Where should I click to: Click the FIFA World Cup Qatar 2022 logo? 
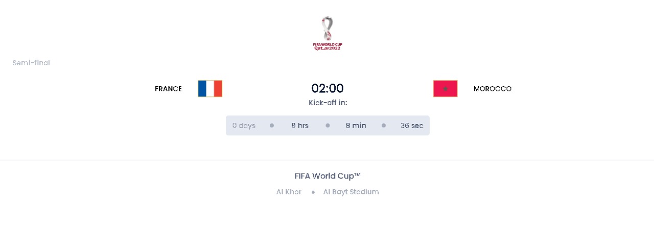[328, 33]
